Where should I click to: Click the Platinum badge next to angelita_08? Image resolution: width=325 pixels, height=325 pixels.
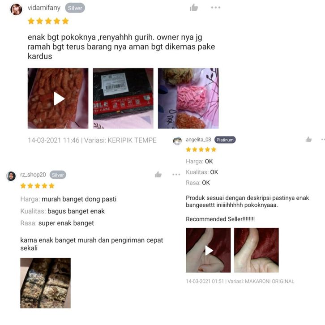225,140
